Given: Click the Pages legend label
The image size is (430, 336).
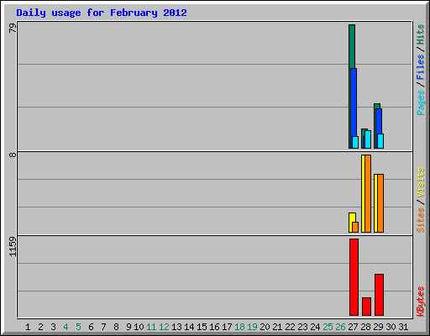Looking at the screenshot, I should coord(421,102).
